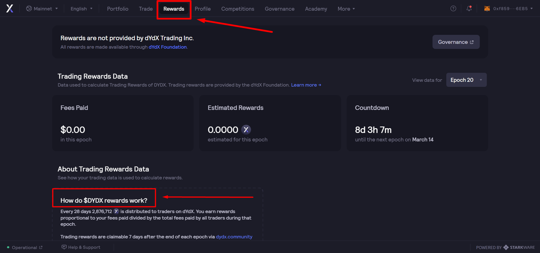The width and height of the screenshot is (540, 253).
Task: Go to the Trade tab
Action: click(x=146, y=9)
